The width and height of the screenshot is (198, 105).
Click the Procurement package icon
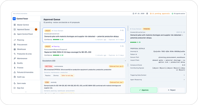15,45
